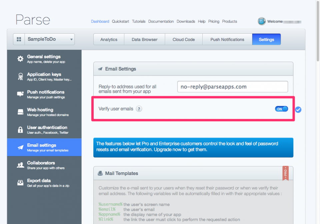Click the Push notifications speech bubble icon

(20, 94)
